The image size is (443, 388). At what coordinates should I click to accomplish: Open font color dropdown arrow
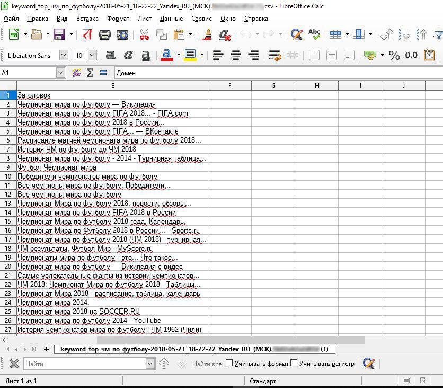[x=179, y=55]
